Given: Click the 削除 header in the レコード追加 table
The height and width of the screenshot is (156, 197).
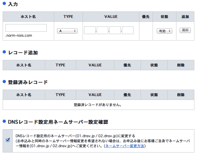Looking at the screenshot, I should [181, 65].
